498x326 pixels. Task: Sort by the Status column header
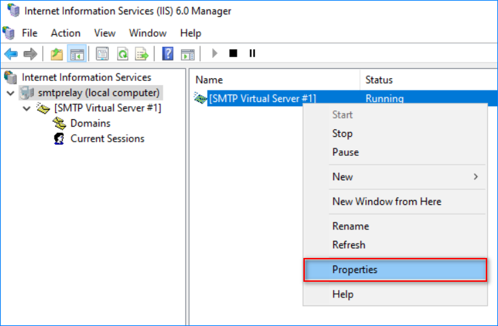pos(429,80)
